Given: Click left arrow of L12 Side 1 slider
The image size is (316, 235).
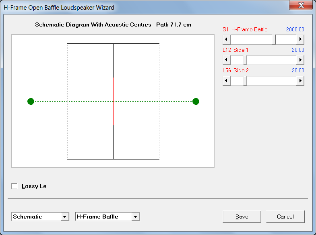Looking at the screenshot, I should 227,60.
